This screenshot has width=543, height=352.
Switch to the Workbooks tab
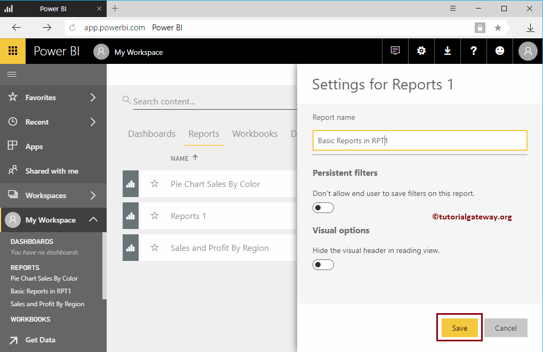[x=254, y=134]
